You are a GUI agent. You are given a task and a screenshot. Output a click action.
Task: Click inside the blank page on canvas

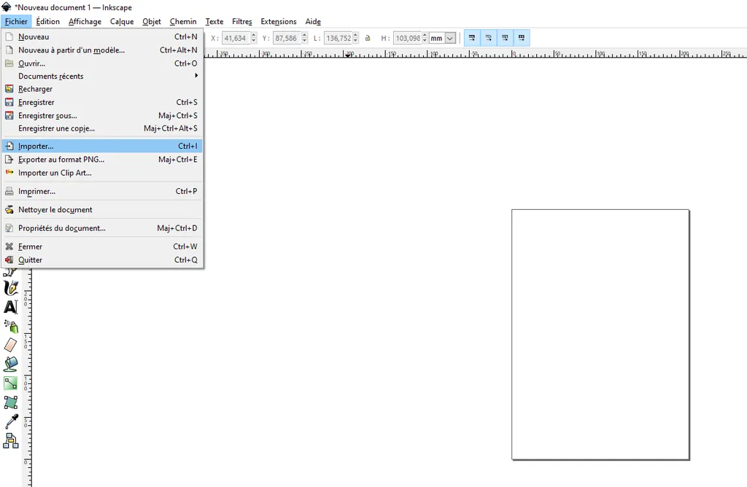pos(600,334)
